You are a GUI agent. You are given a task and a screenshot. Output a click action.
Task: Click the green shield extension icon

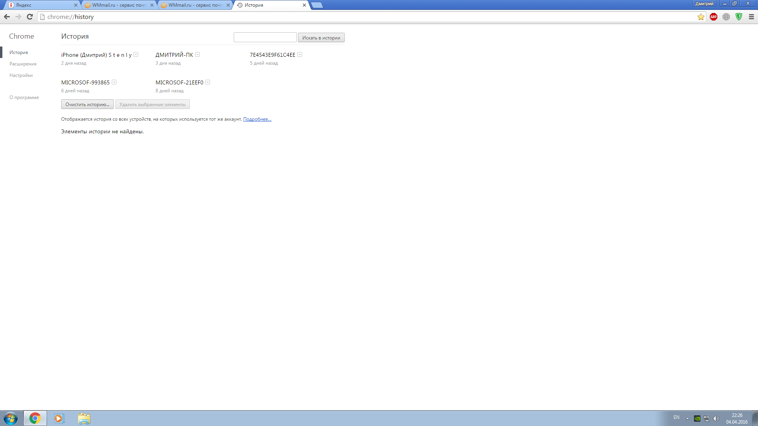739,17
